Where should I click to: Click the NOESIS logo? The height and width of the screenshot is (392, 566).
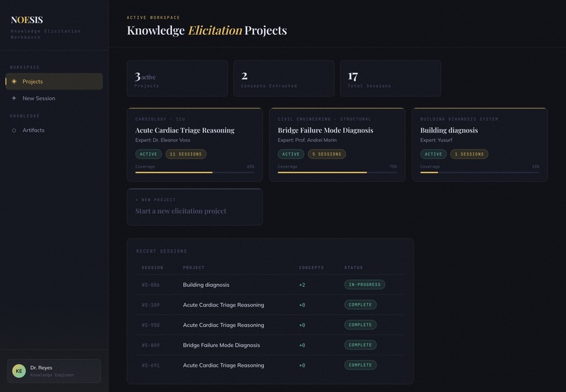pos(27,20)
